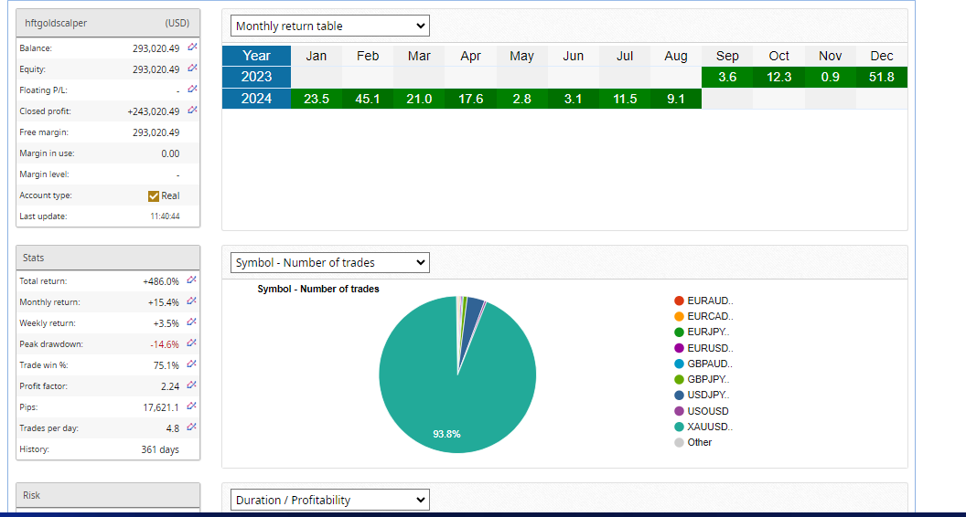Select the December 2023 cell showing 51.8

click(881, 77)
